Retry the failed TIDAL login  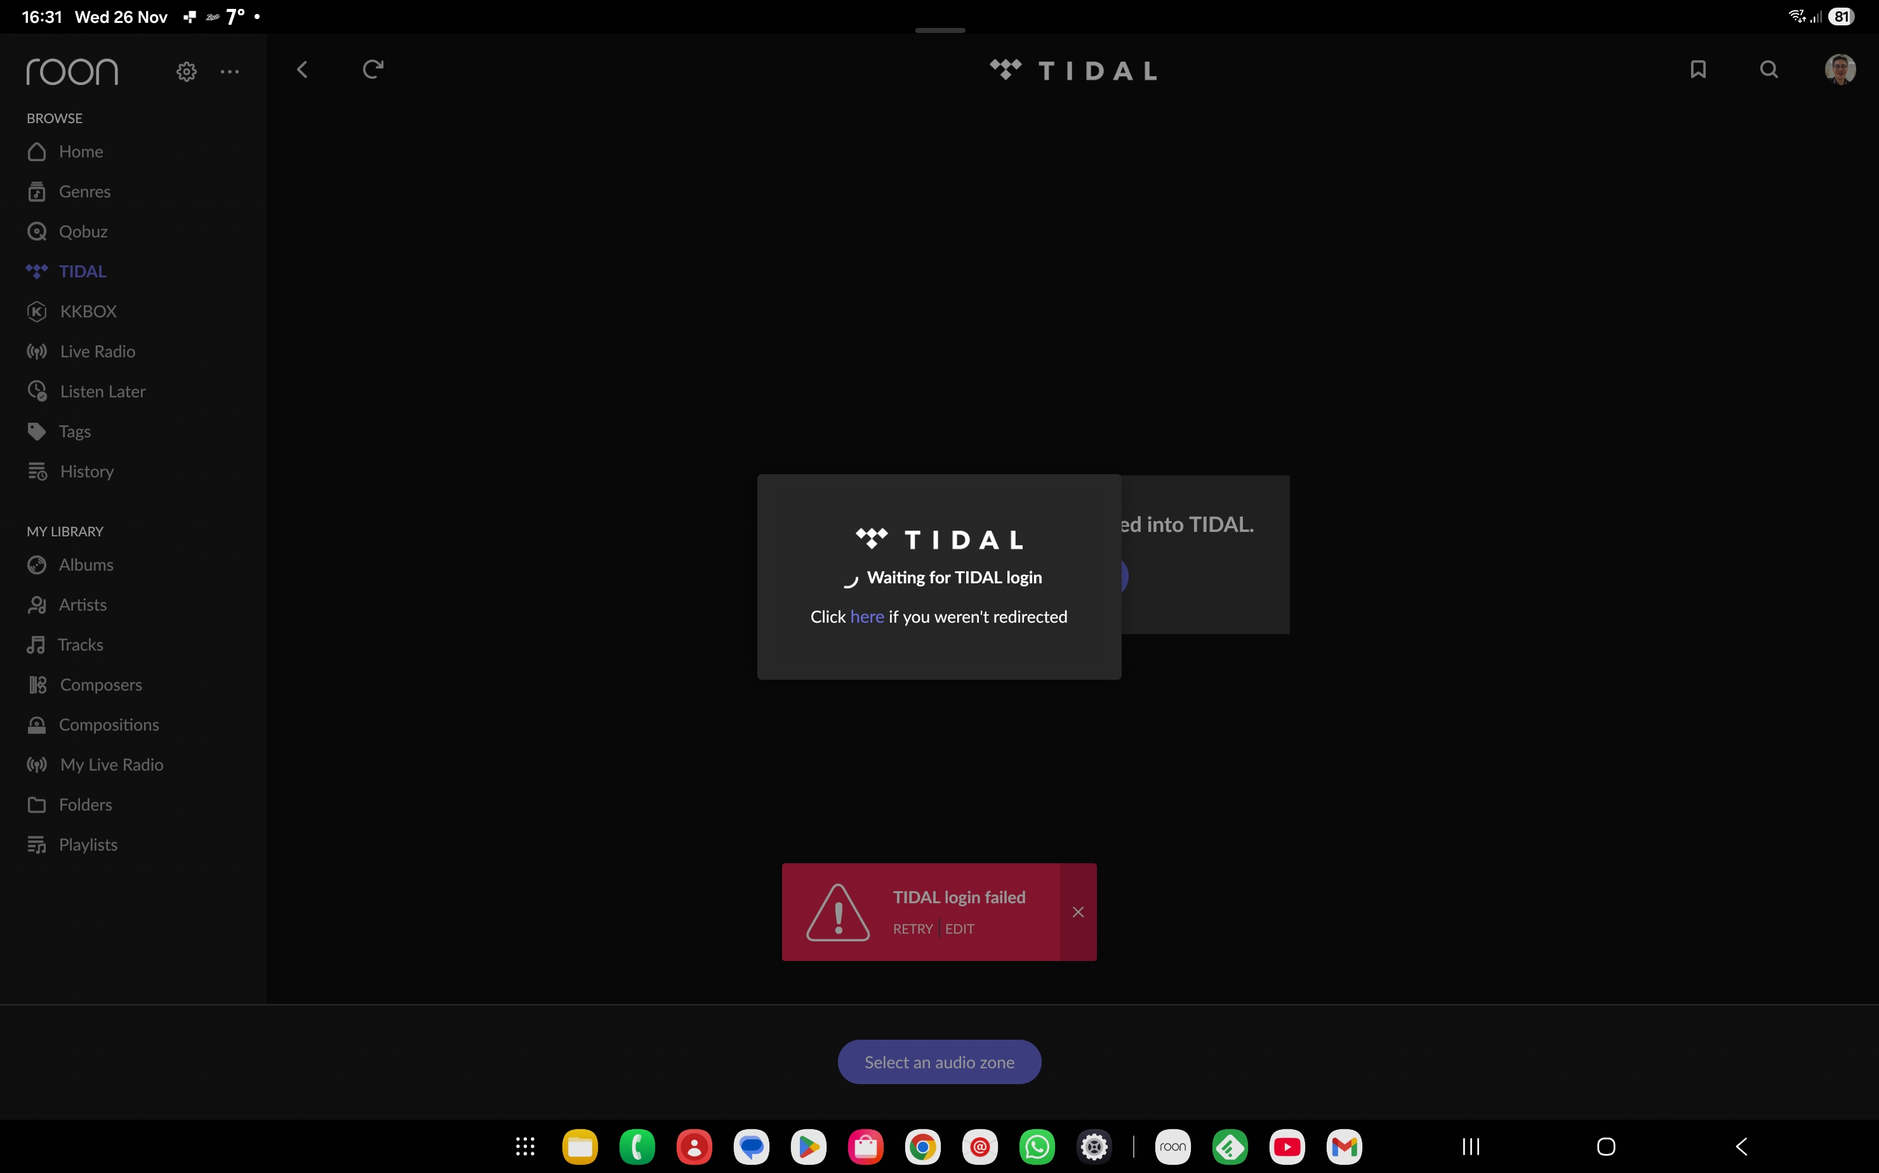pyautogui.click(x=912, y=929)
